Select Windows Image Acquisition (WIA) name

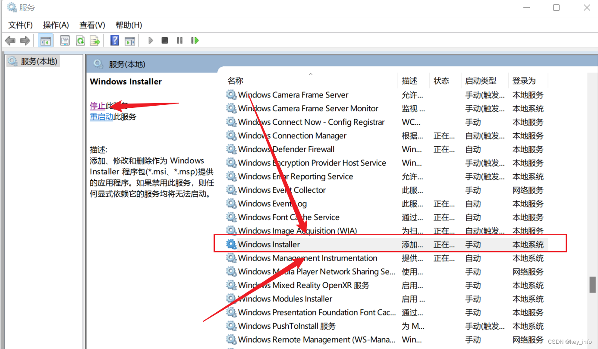298,231
